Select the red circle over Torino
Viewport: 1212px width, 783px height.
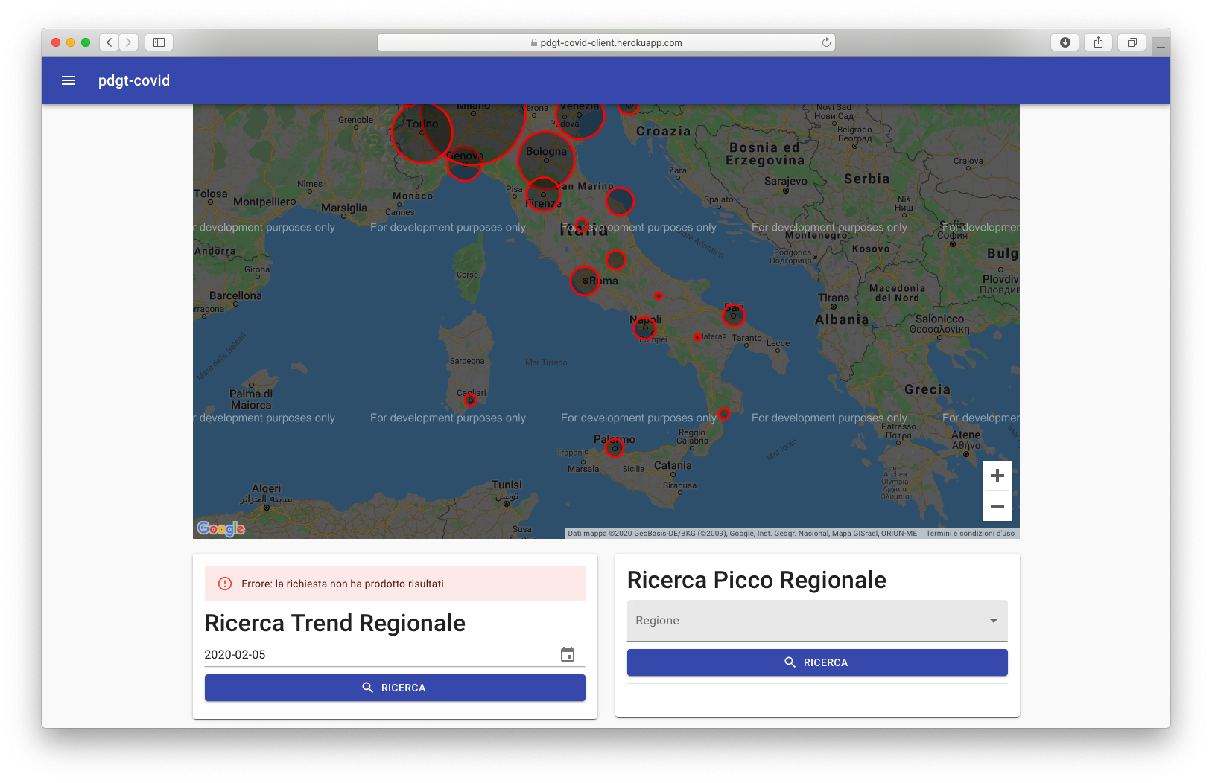tap(422, 132)
